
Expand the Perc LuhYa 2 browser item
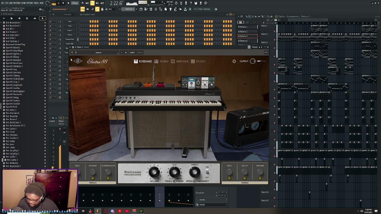tap(3, 160)
